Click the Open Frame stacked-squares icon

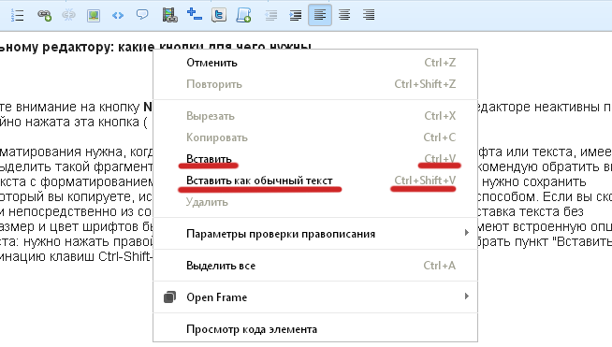[169, 297]
